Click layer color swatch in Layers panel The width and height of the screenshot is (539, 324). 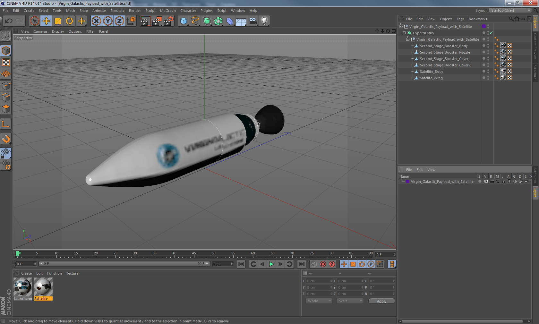point(407,182)
